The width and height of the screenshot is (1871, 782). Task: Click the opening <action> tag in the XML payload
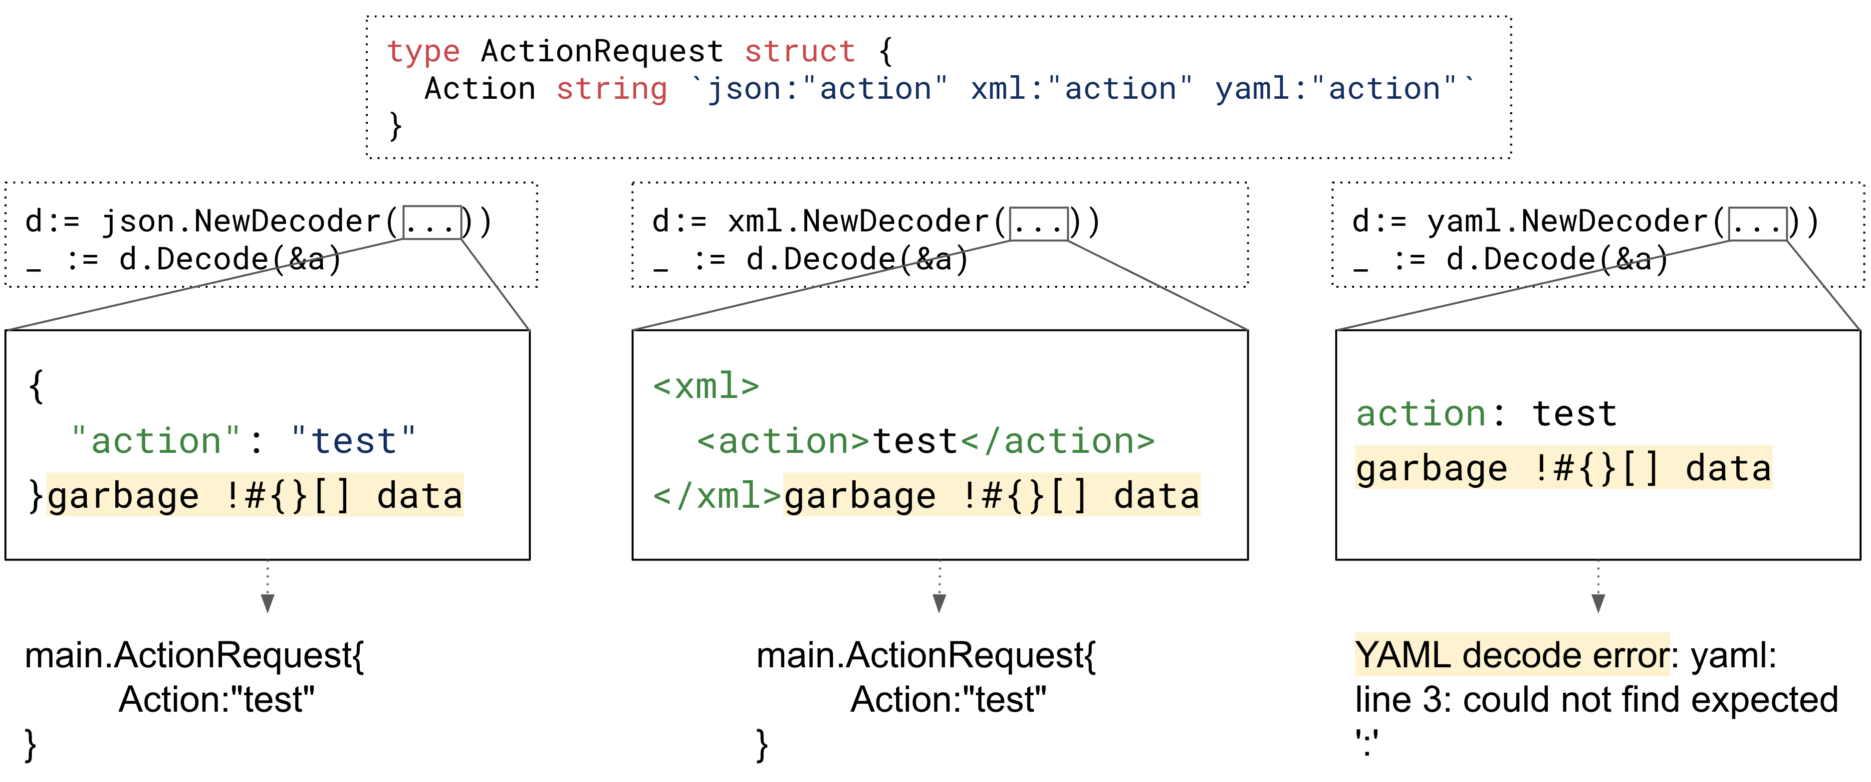pos(783,441)
